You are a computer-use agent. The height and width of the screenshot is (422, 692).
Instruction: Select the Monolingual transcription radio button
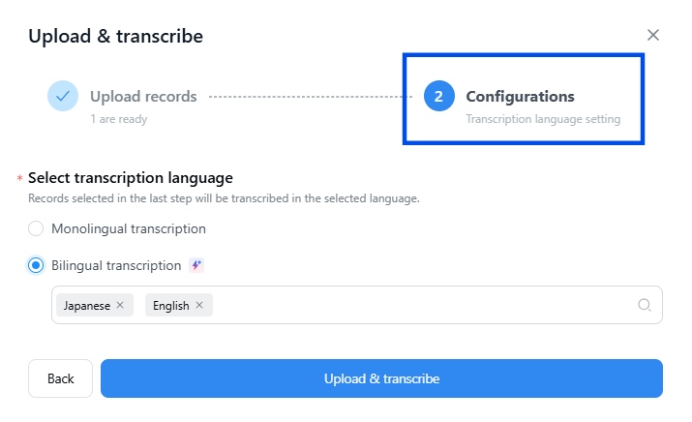click(36, 228)
